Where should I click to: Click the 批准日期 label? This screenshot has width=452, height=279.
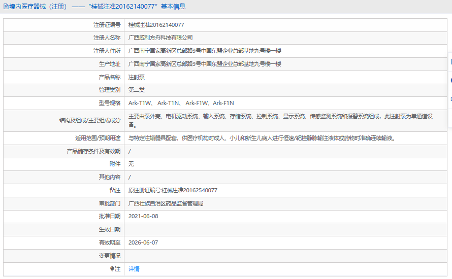[x=110, y=216]
